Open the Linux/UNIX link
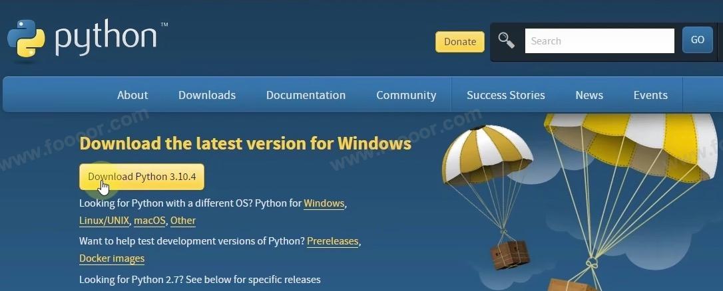This screenshot has width=723, height=291. pyautogui.click(x=104, y=221)
